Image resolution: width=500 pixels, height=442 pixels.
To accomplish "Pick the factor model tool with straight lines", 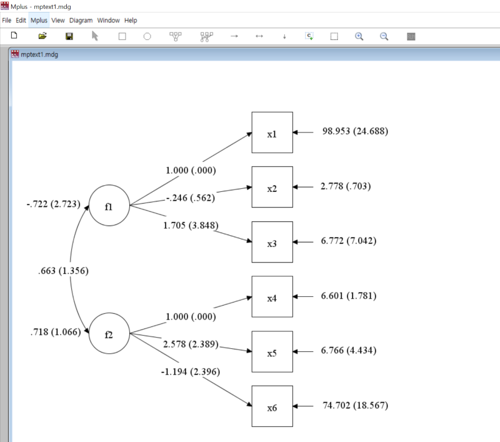I will [176, 36].
